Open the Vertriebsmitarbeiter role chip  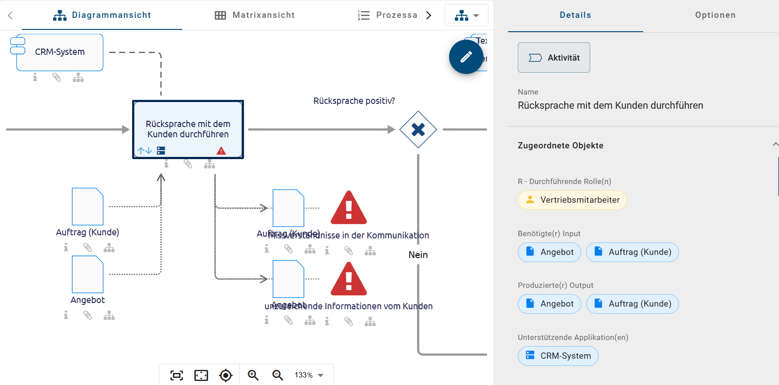[572, 200]
